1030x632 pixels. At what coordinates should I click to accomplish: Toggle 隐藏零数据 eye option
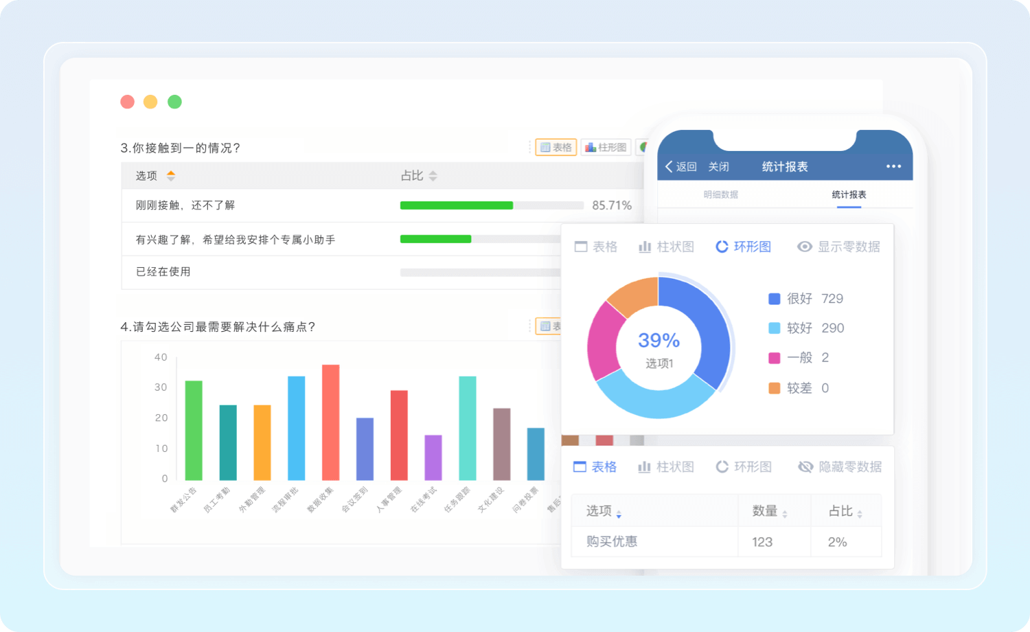tap(839, 467)
